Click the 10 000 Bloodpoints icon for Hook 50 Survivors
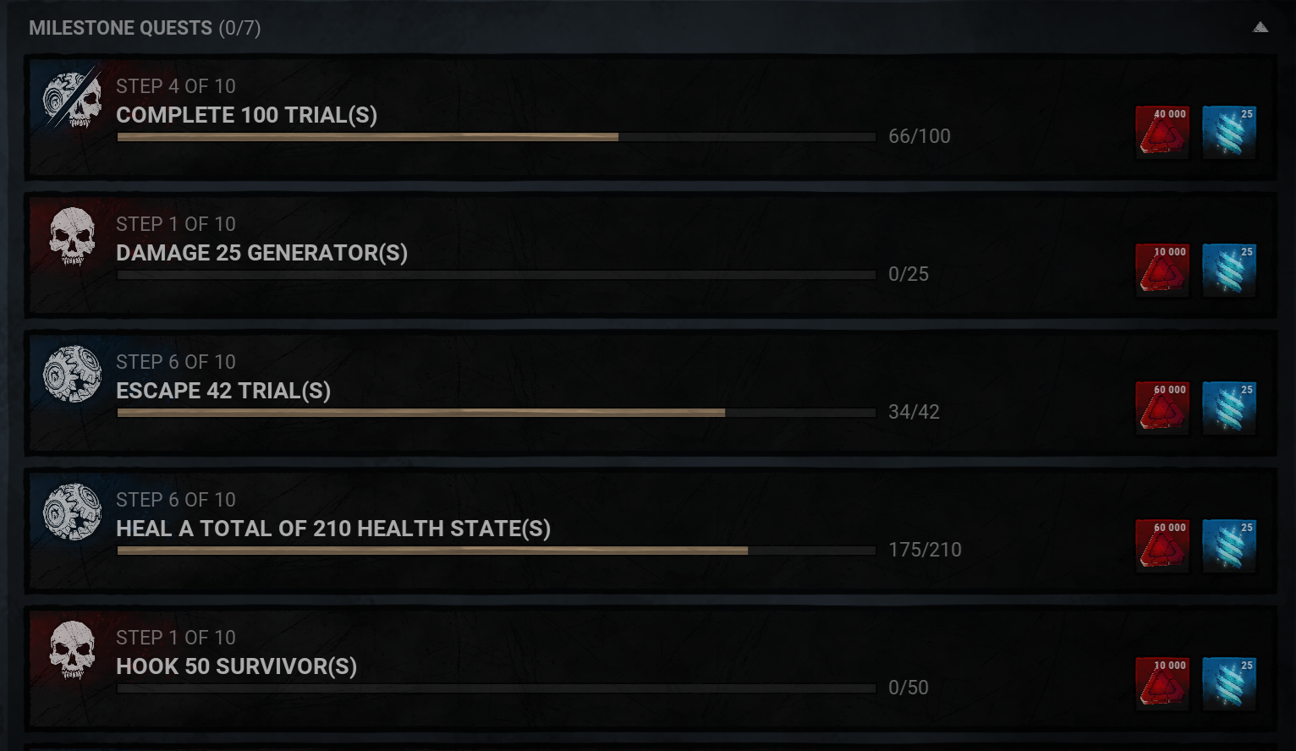 pos(1161,682)
